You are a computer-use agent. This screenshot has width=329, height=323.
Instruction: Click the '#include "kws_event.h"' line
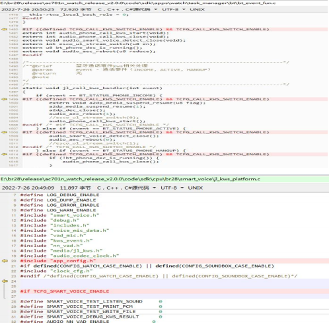(56, 240)
